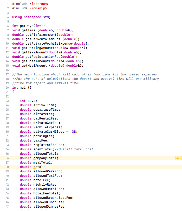The image size is (182, 211).
Task: Click the value .38 on privateCarMilage line
Action: click(73, 132)
